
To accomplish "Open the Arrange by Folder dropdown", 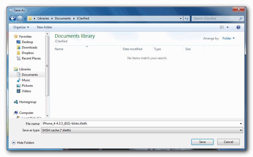I will pos(229,38).
